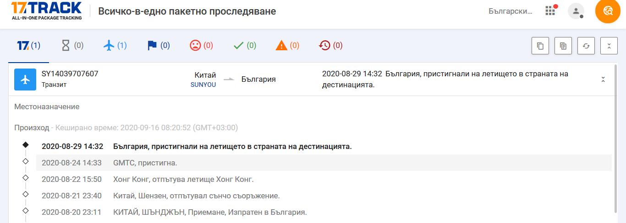The image size is (626, 223).
Task: Copy tracking numbers with the first copy icon
Action: 540,46
